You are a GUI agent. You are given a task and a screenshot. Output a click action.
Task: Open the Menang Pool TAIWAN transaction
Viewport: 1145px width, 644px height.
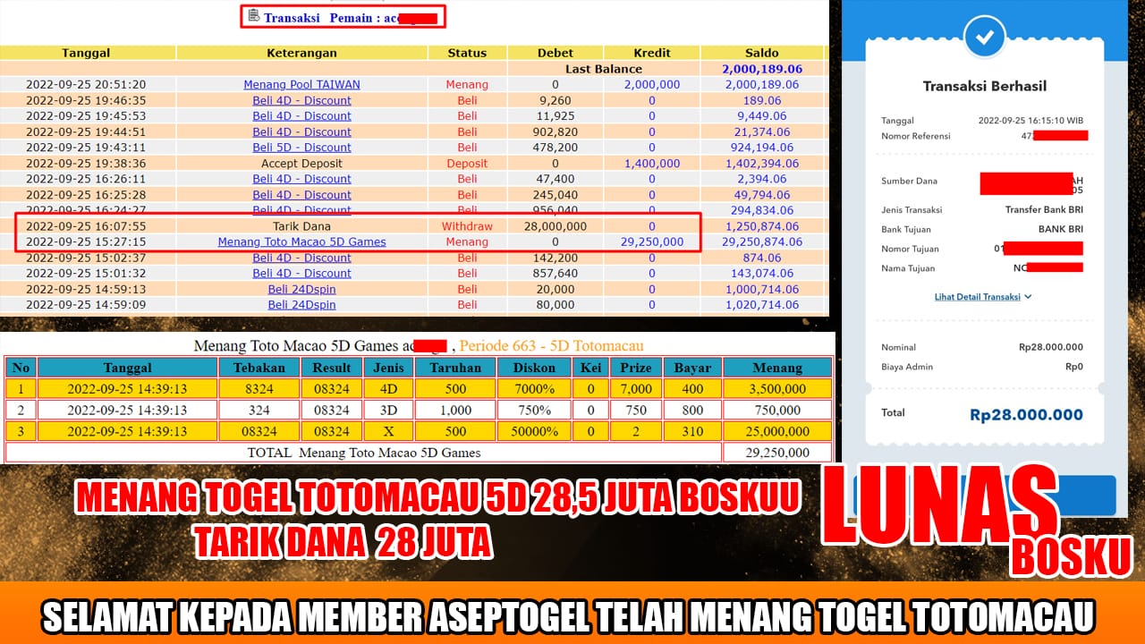[x=302, y=84]
